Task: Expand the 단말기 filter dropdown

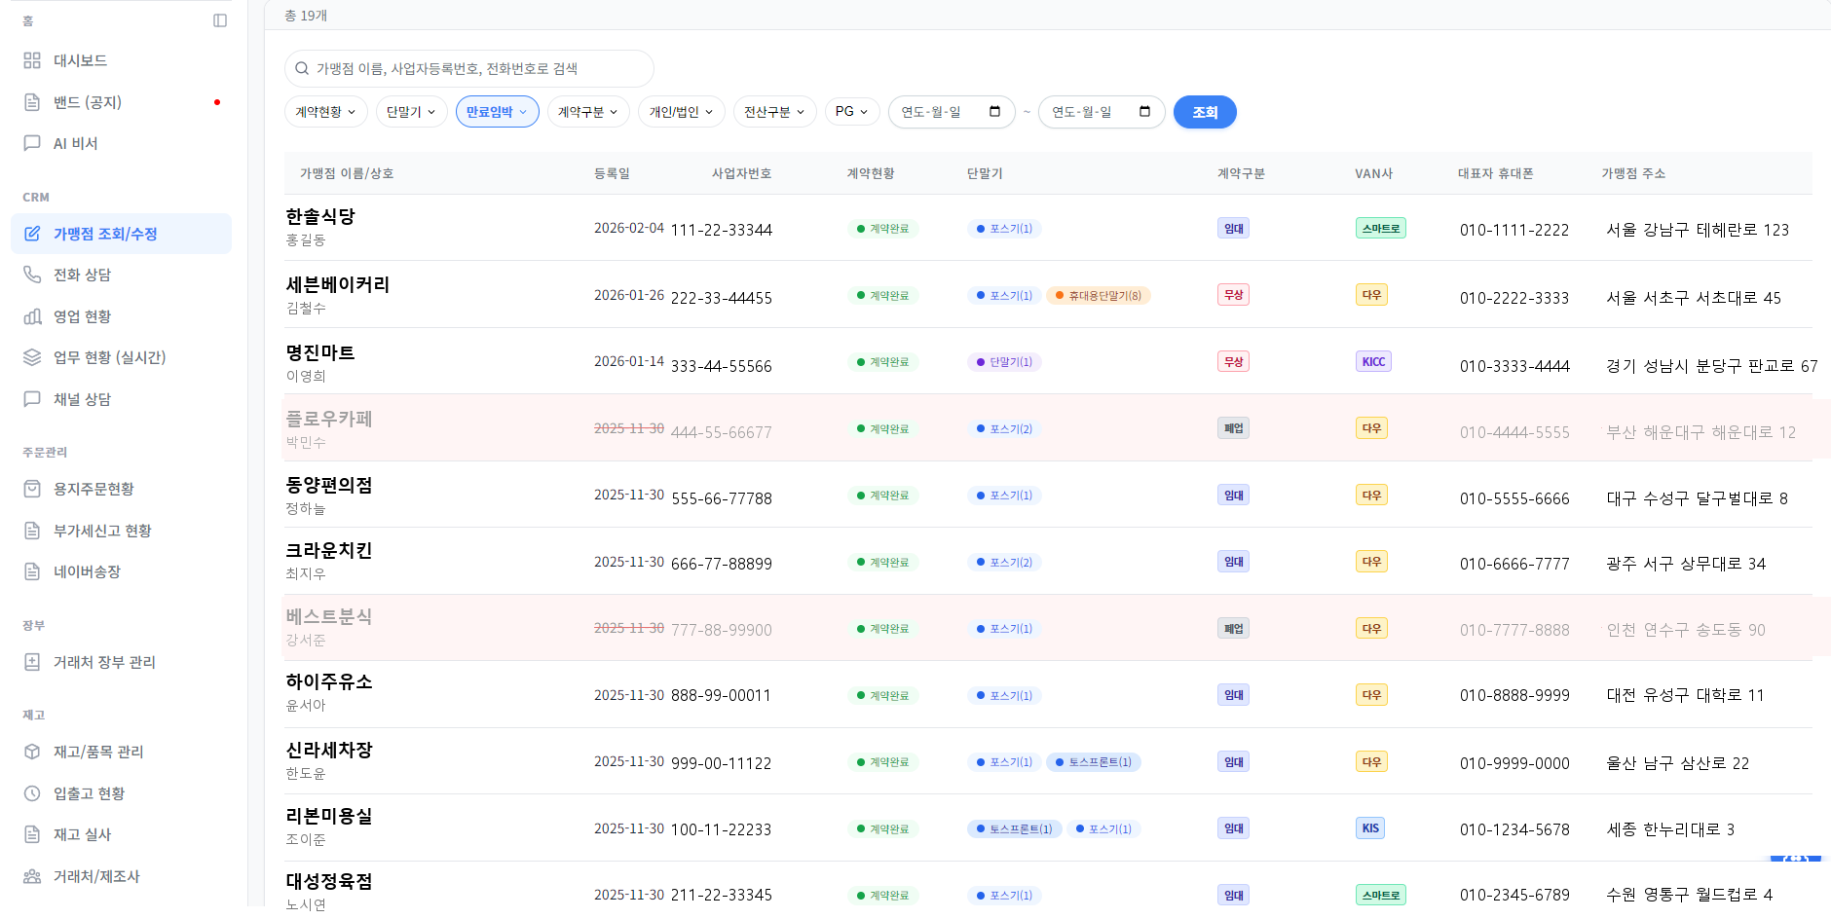Action: (411, 112)
